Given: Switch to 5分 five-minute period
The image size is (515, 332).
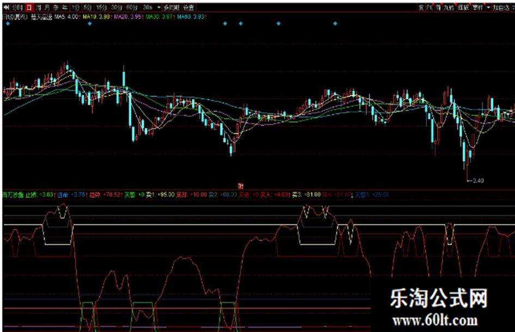Looking at the screenshot, I should [87, 7].
